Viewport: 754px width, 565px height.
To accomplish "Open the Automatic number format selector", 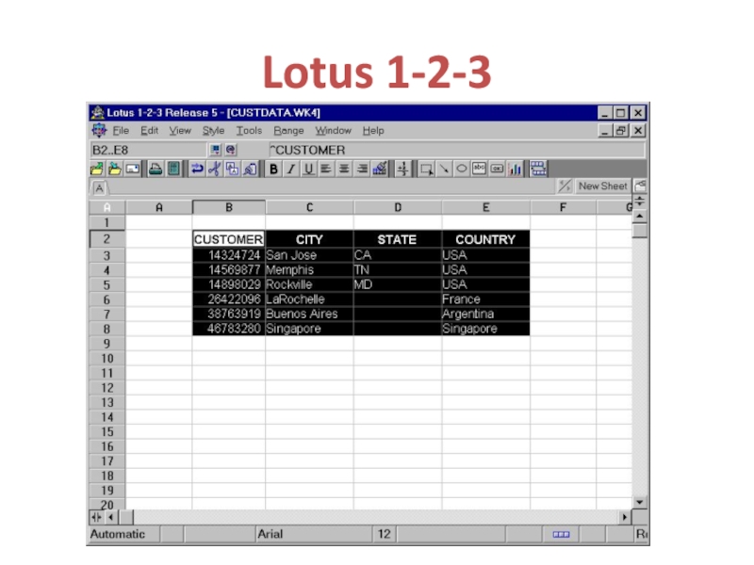I will [124, 534].
